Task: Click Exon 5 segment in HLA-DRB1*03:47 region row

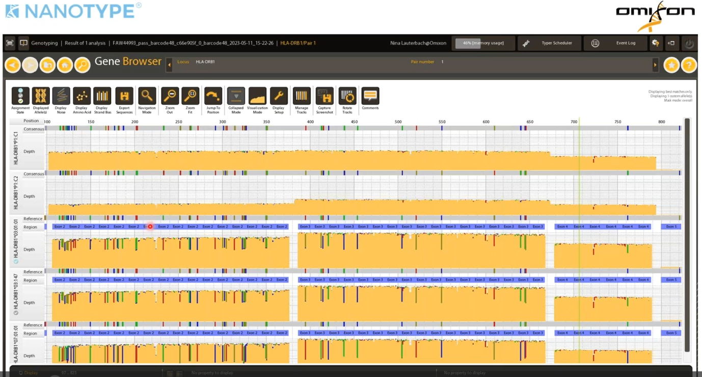Action: 671,280
